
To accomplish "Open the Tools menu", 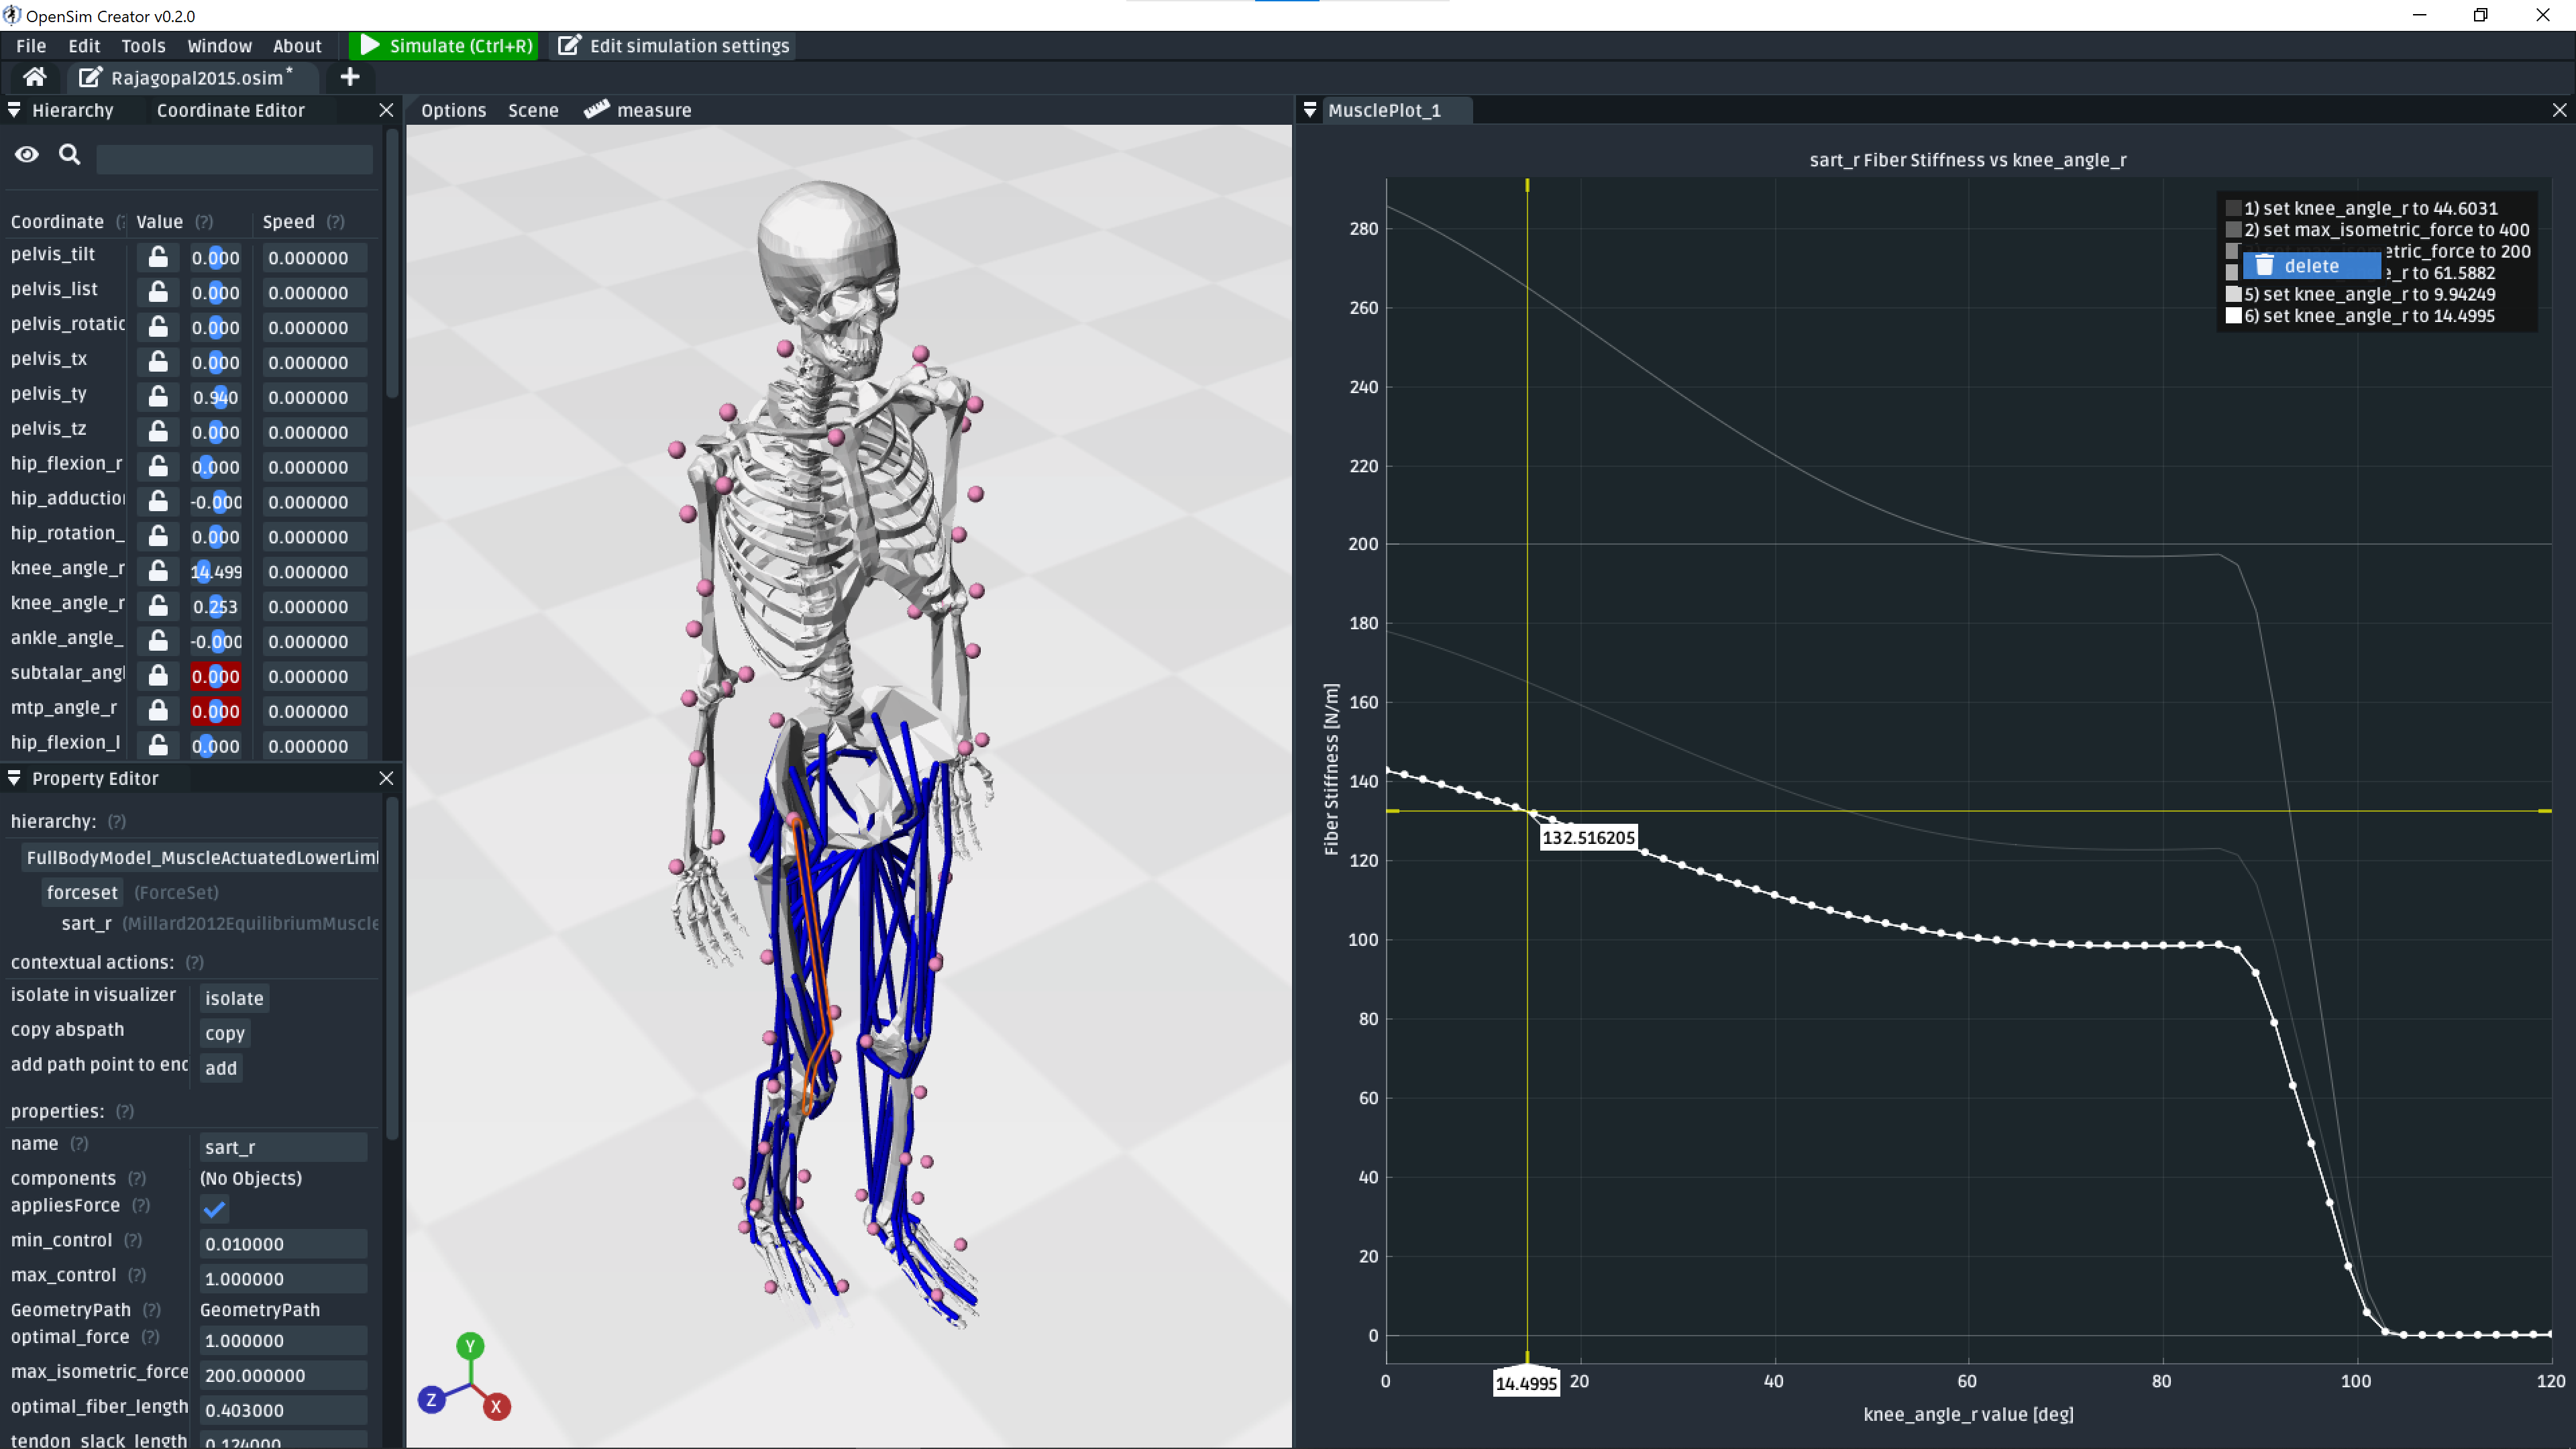I will pyautogui.click(x=143, y=46).
